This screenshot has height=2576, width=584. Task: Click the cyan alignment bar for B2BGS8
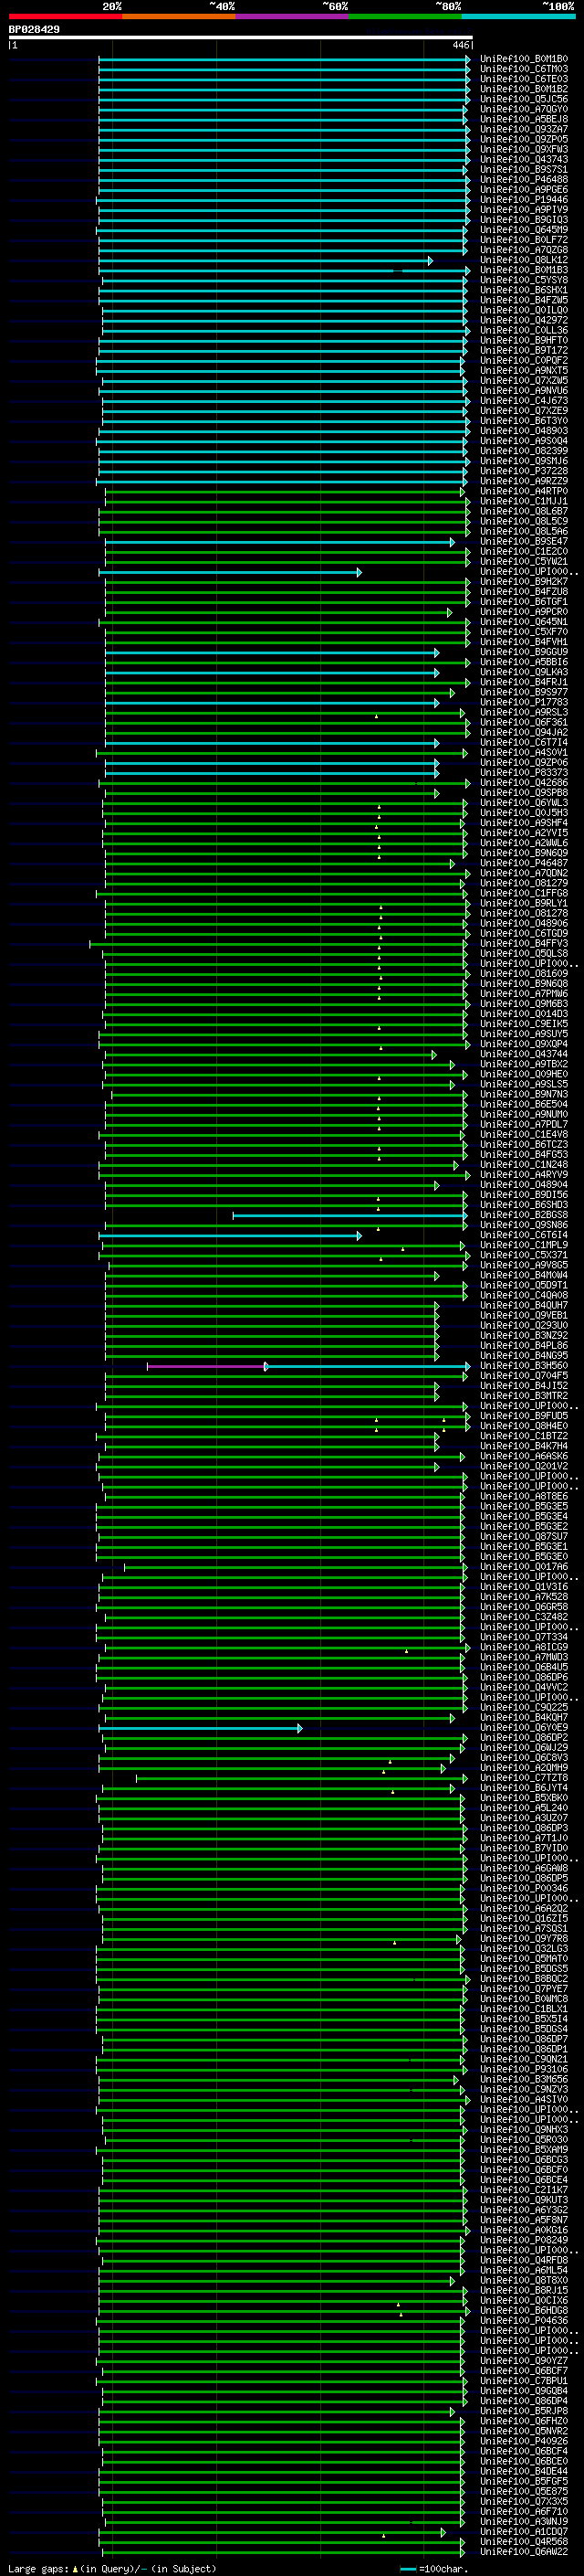tap(349, 1216)
